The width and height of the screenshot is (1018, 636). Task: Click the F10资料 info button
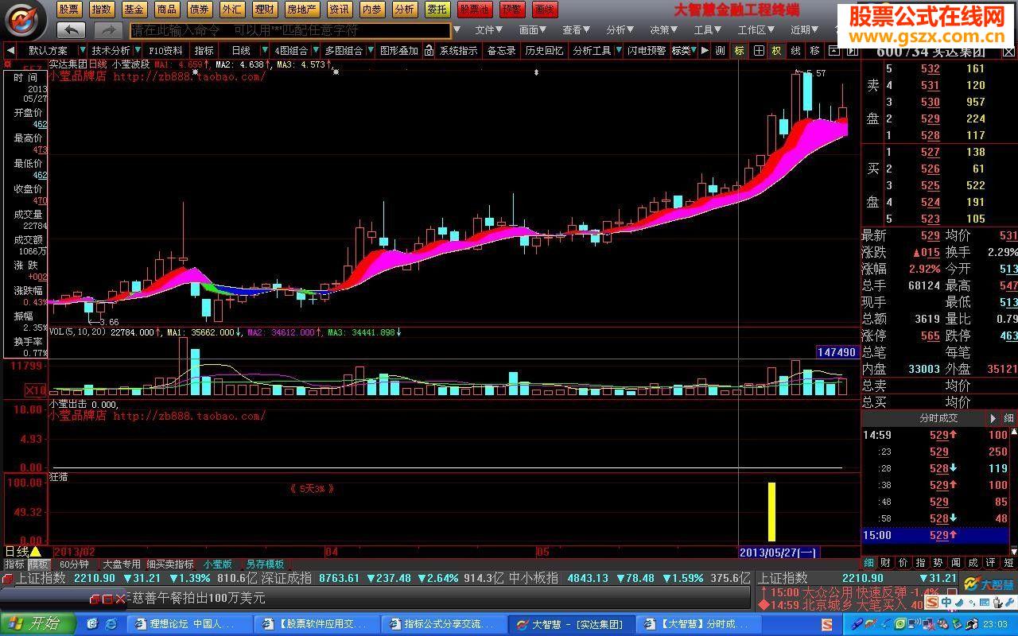tap(165, 50)
